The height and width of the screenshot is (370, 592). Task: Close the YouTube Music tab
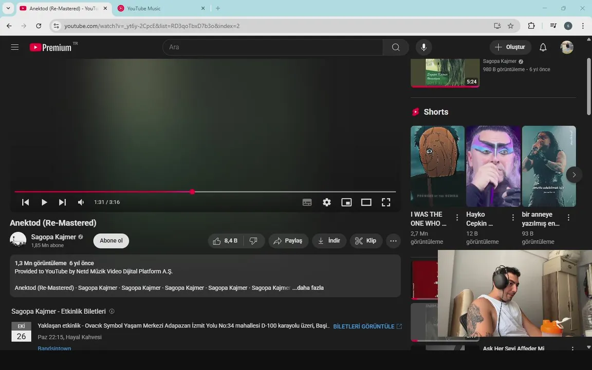203,8
